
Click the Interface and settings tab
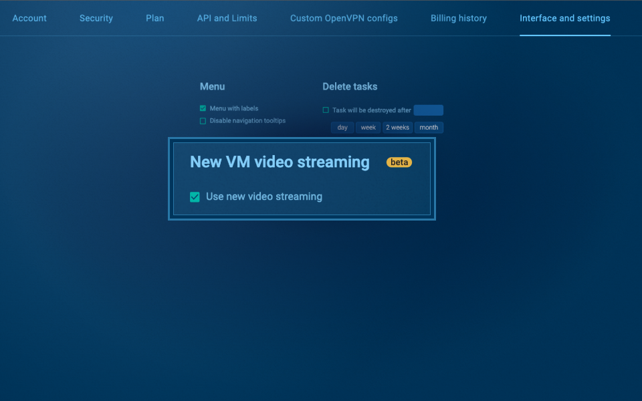[564, 18]
